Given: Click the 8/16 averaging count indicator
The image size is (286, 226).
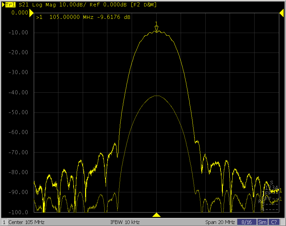Looking at the screenshot, I should [246, 222].
